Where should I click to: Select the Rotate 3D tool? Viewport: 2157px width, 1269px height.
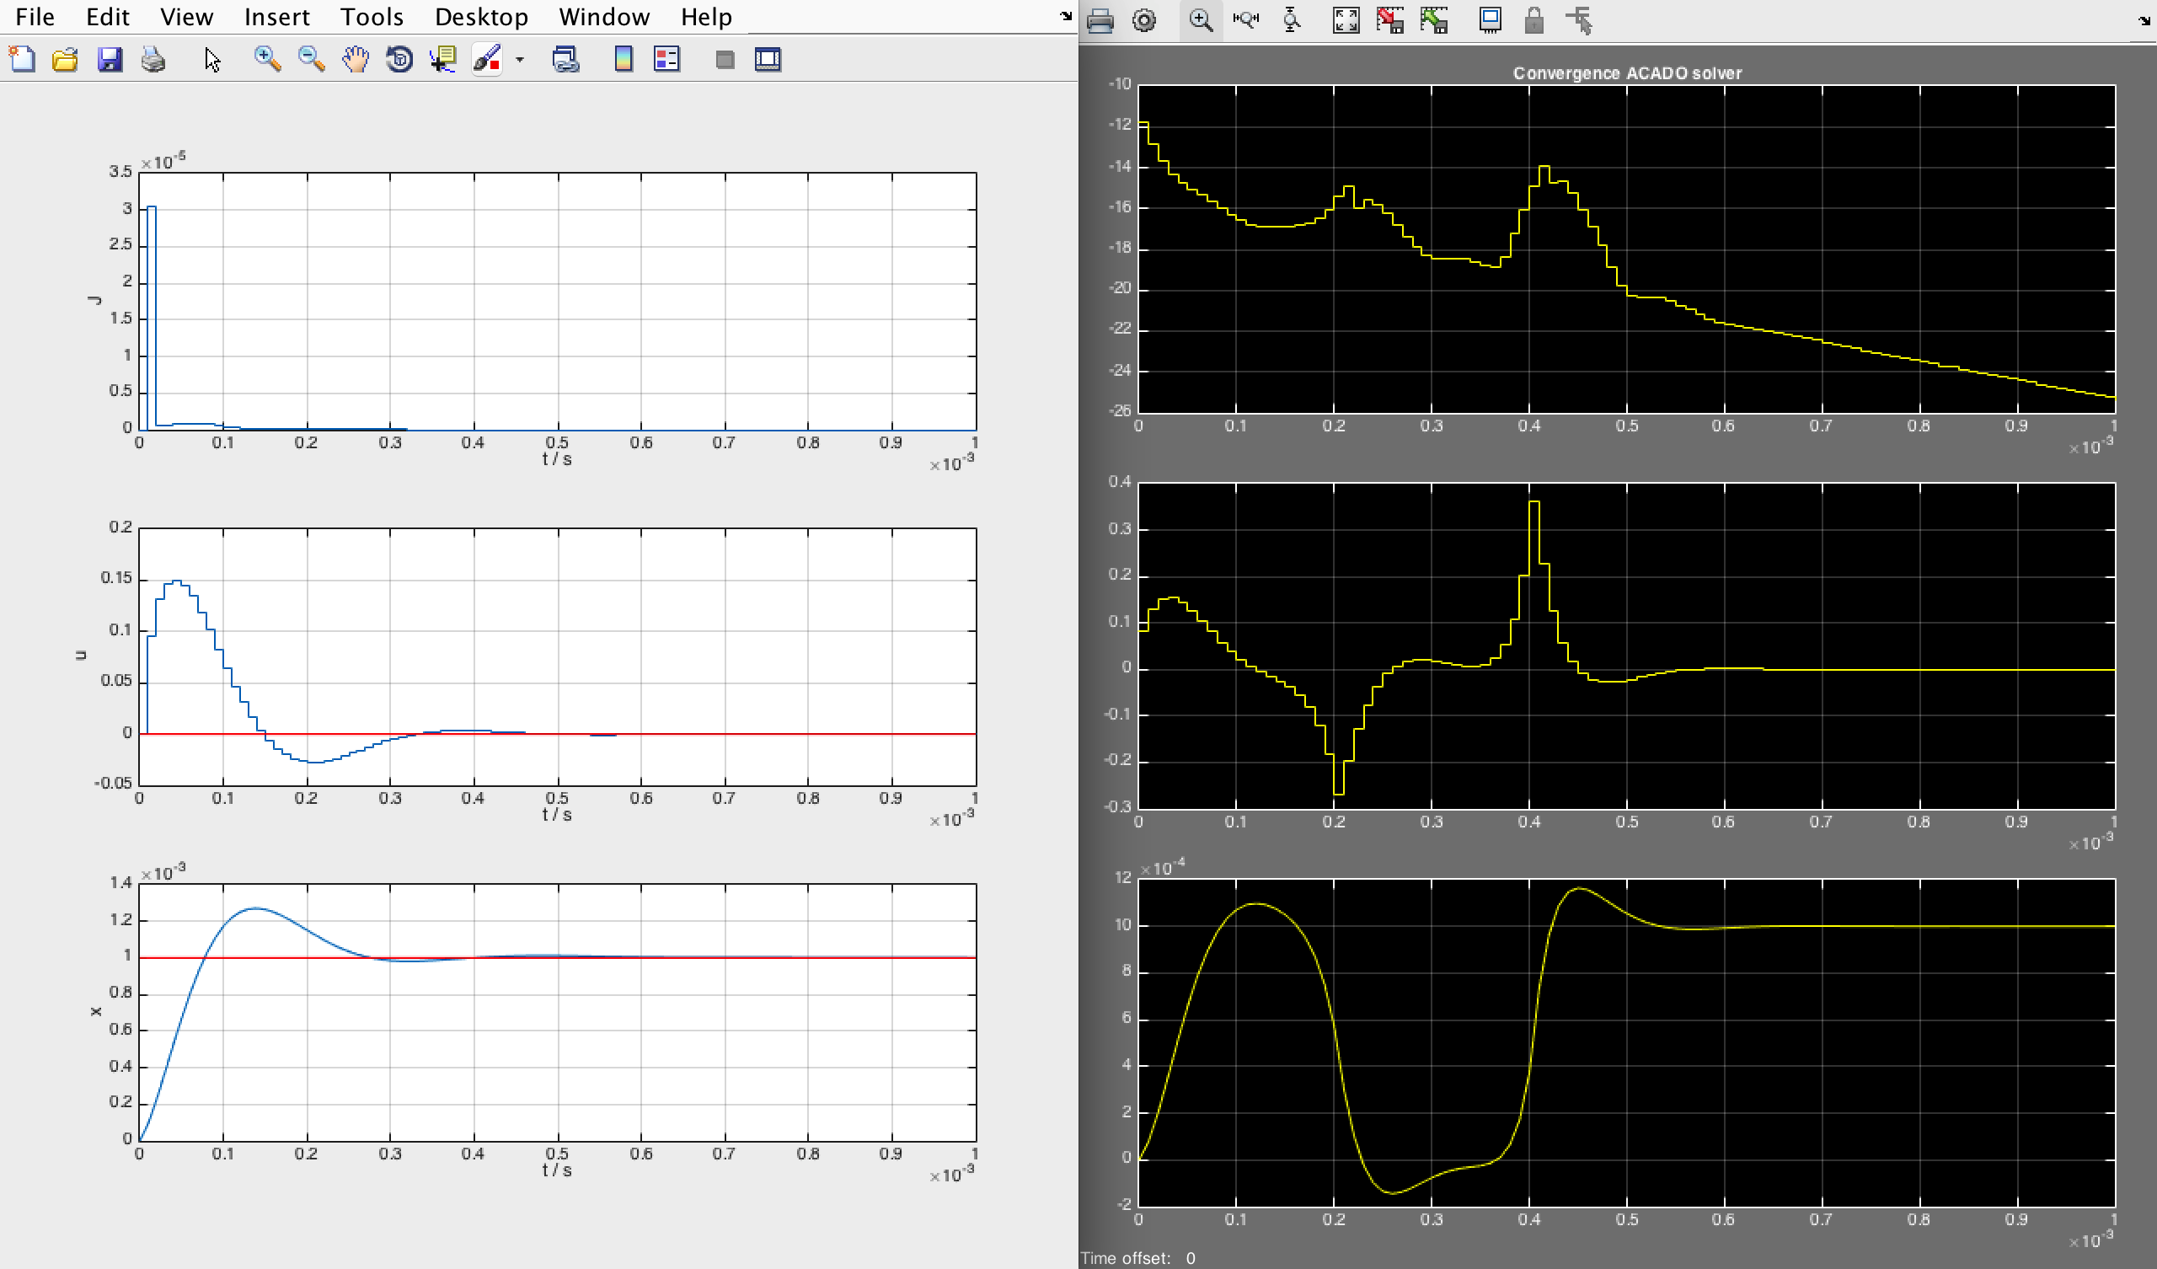399,59
